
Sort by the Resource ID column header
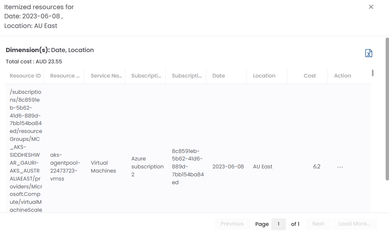25,76
